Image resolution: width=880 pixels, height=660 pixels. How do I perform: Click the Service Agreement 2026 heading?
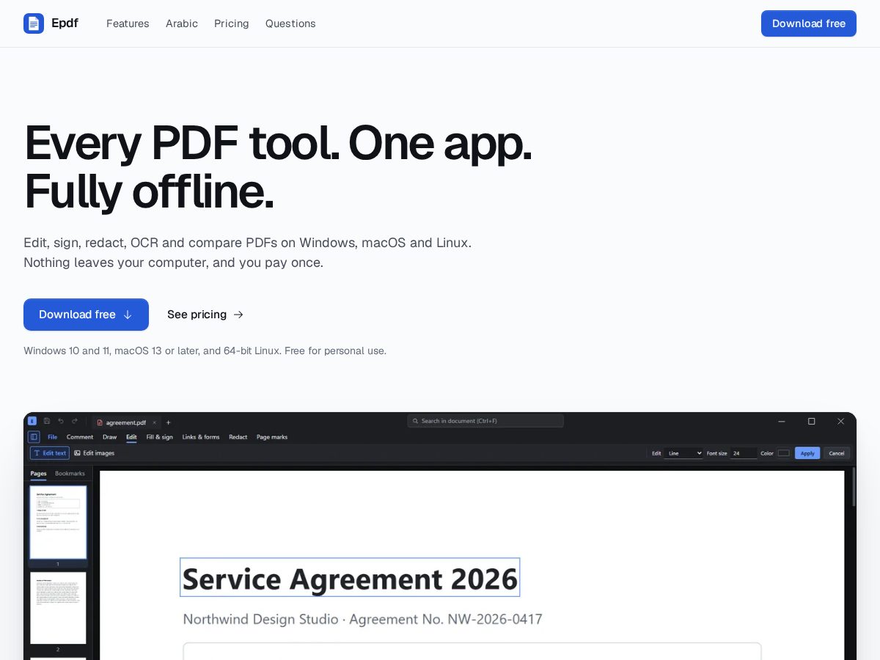(x=350, y=579)
